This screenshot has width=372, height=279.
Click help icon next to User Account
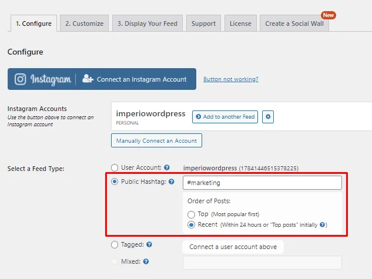click(x=167, y=167)
